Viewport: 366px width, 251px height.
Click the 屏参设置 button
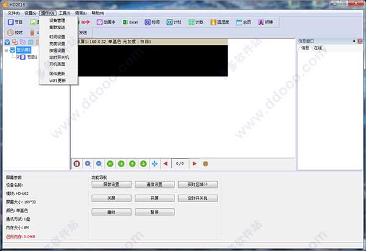click(x=111, y=184)
